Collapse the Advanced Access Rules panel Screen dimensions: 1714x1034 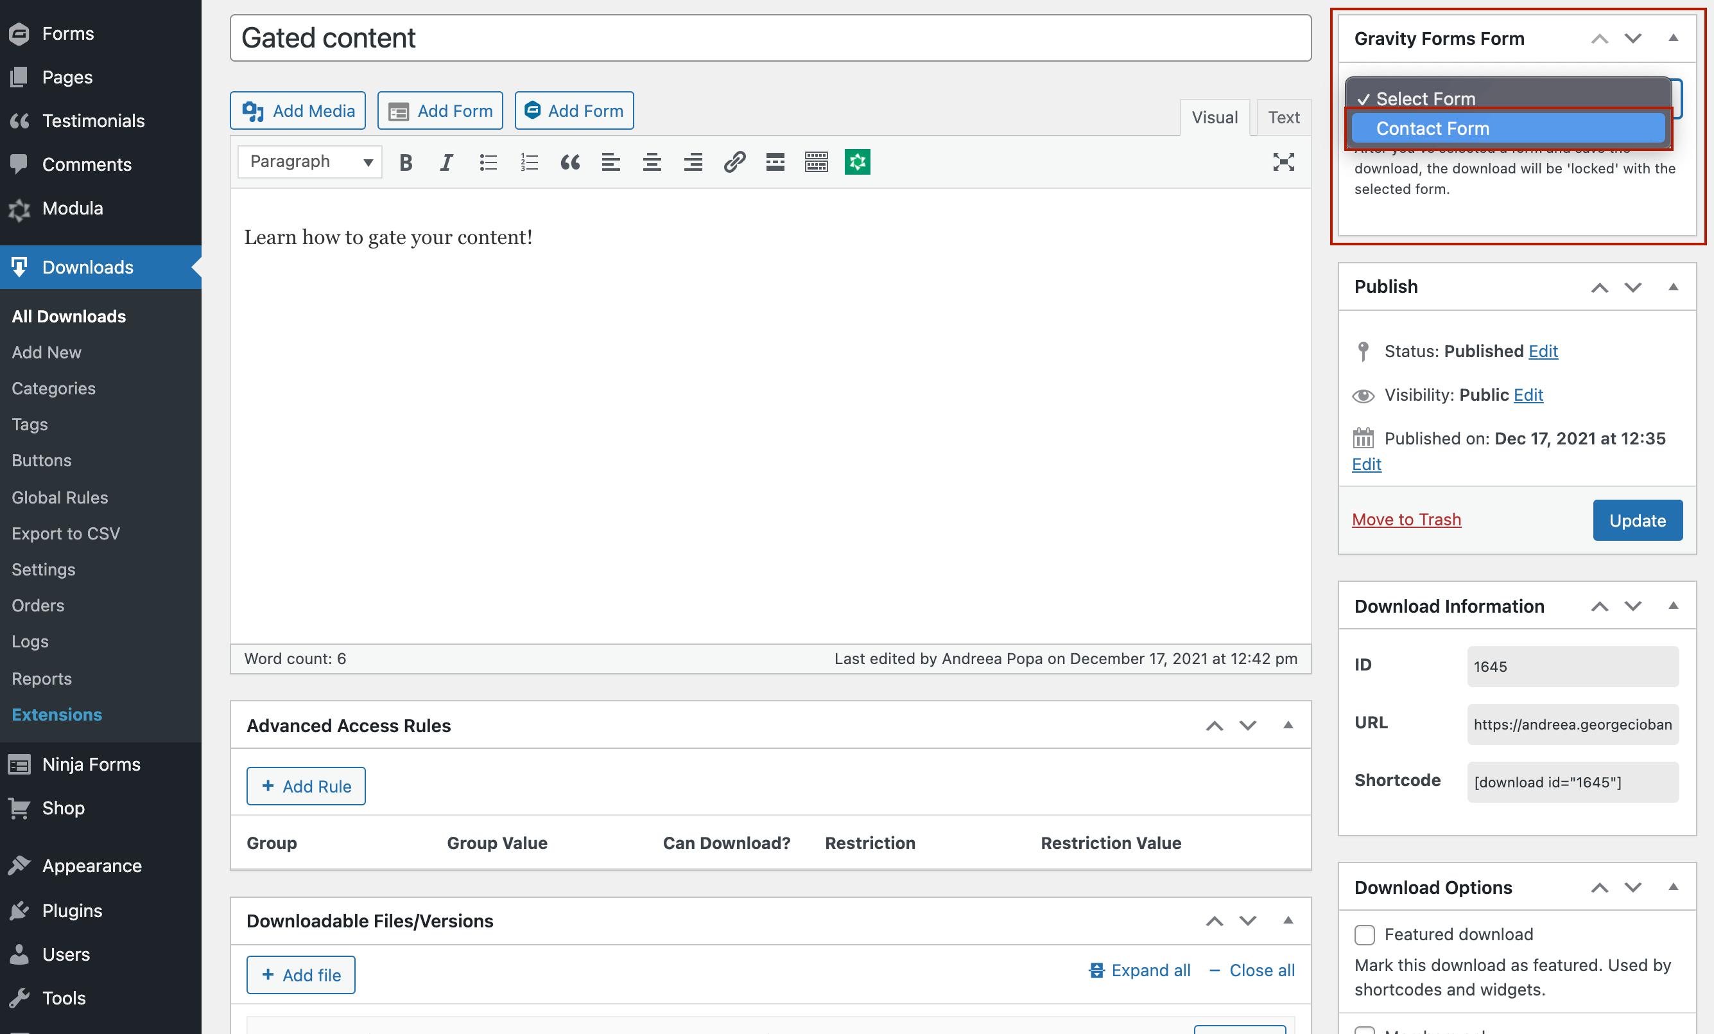click(x=1288, y=725)
